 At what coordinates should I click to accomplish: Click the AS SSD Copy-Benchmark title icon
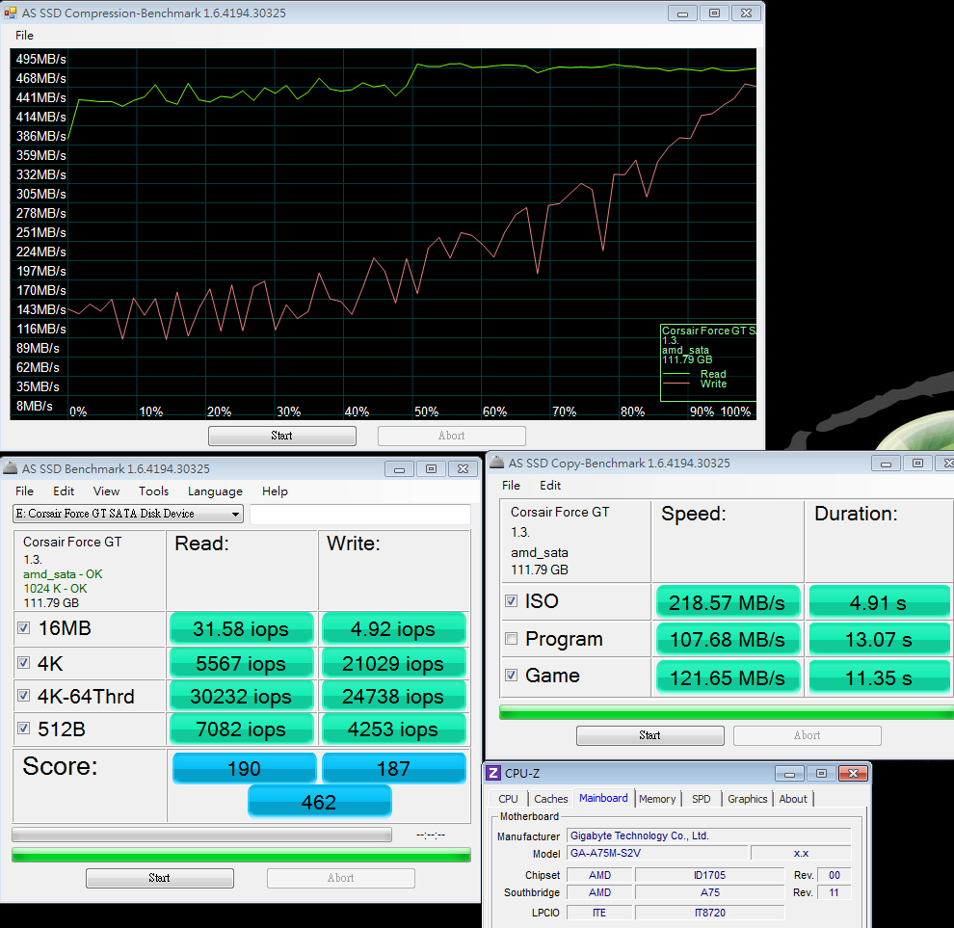click(x=497, y=463)
